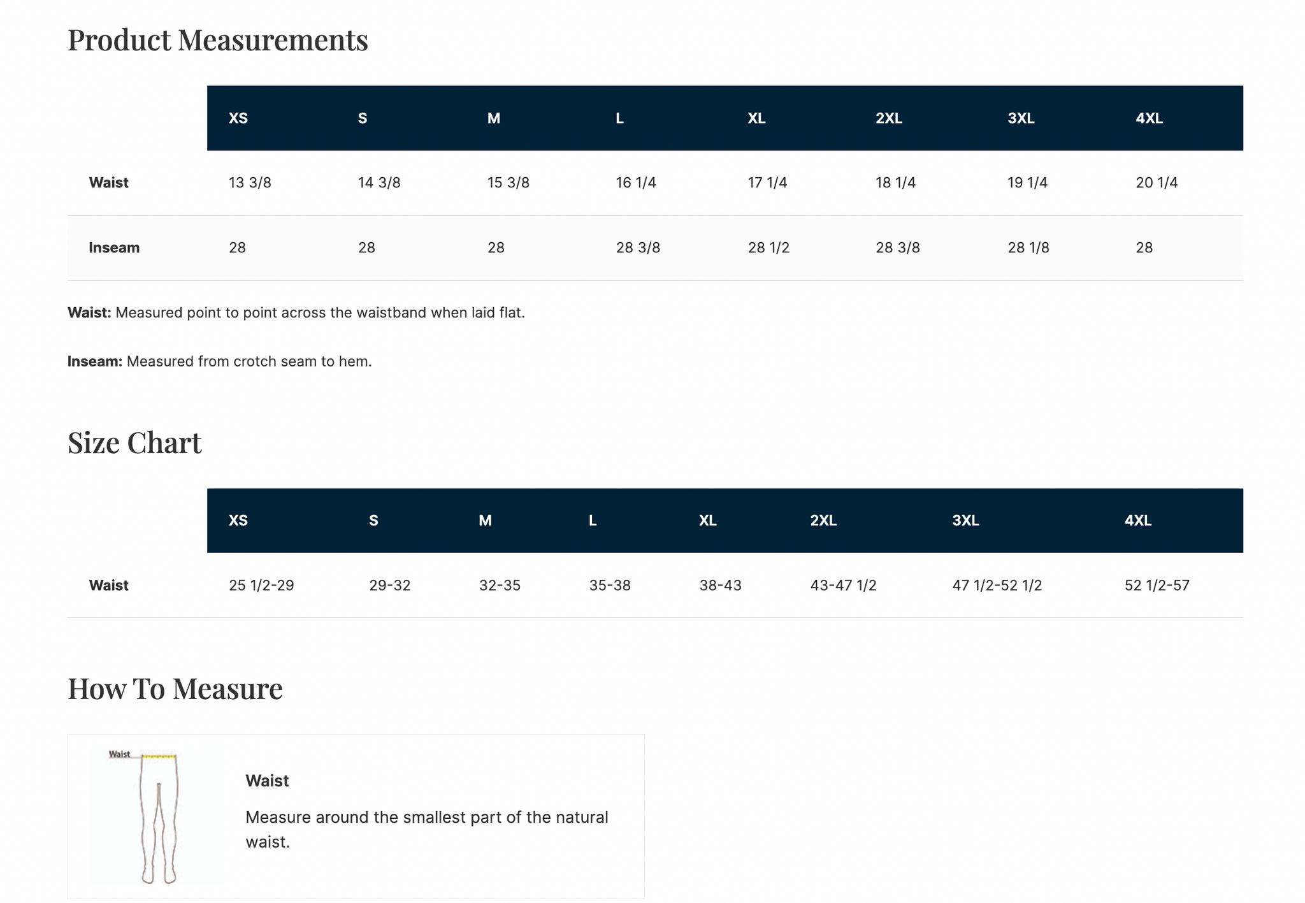Select 2XL header in Product Measurements table
The image size is (1305, 903).
point(889,119)
